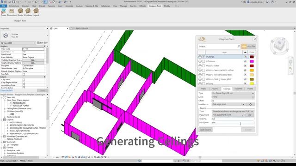
Task: Open the Beams Type dropdown
Action: click(x=233, y=112)
